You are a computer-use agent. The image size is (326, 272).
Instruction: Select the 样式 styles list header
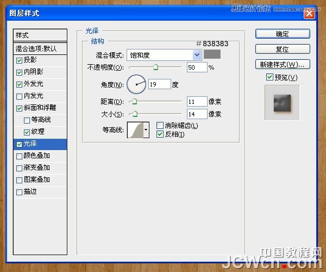(x=40, y=35)
